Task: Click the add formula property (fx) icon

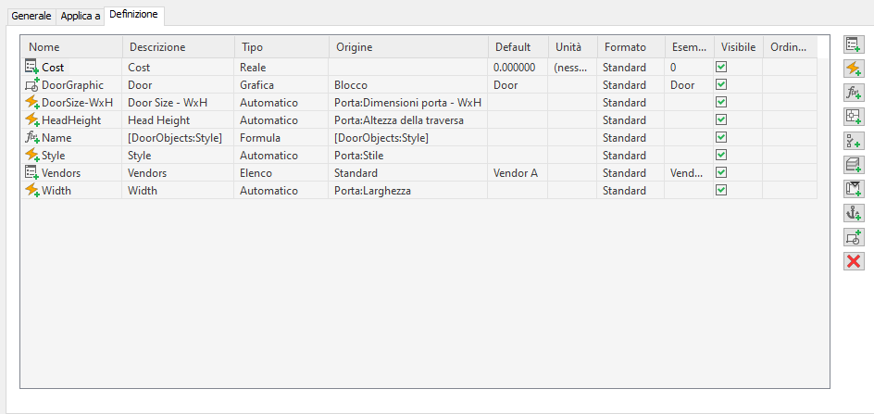Action: click(854, 92)
